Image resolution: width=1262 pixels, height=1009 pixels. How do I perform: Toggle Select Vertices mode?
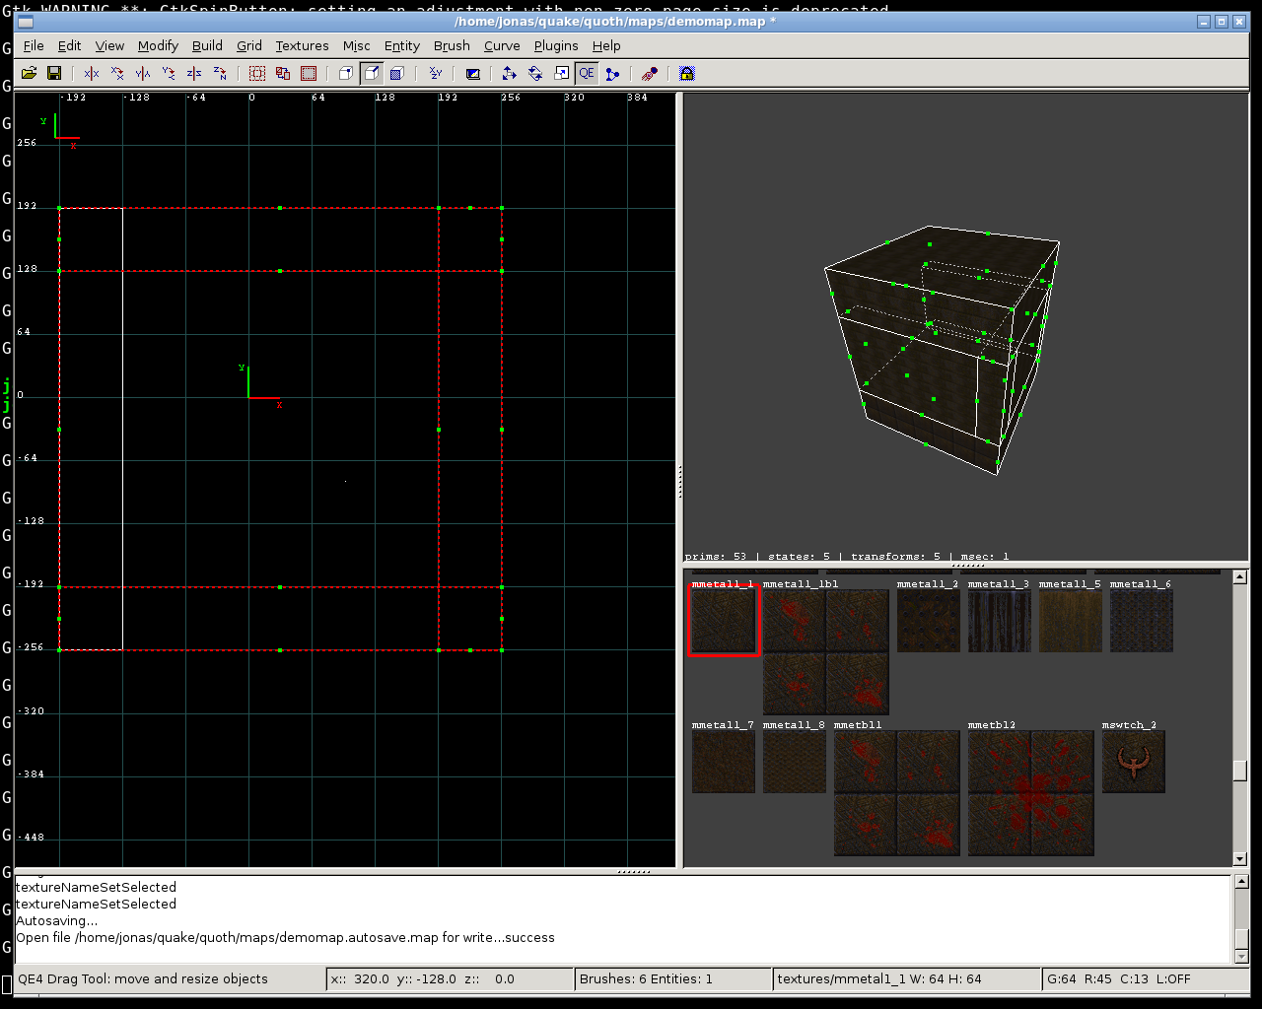tap(346, 73)
